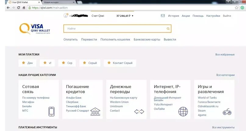Click the gamepad icon
246x131 pixels.
pyautogui.click(x=227, y=112)
